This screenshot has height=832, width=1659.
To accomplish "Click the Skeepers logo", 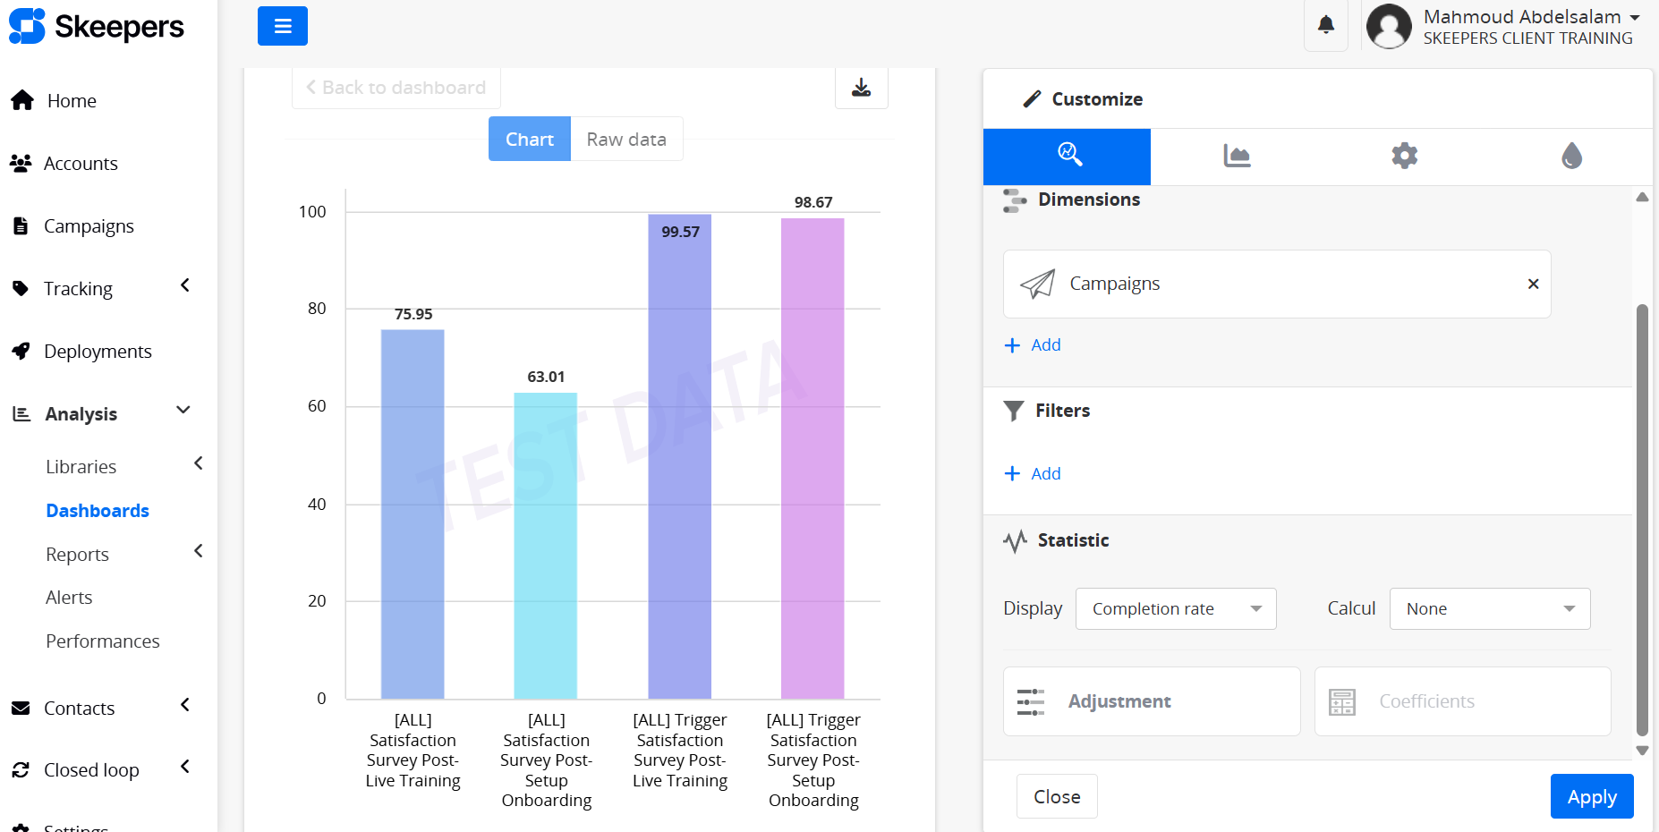I will [97, 27].
